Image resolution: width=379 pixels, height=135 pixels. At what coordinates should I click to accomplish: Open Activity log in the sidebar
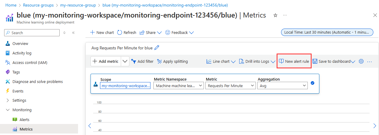click(x=22, y=53)
